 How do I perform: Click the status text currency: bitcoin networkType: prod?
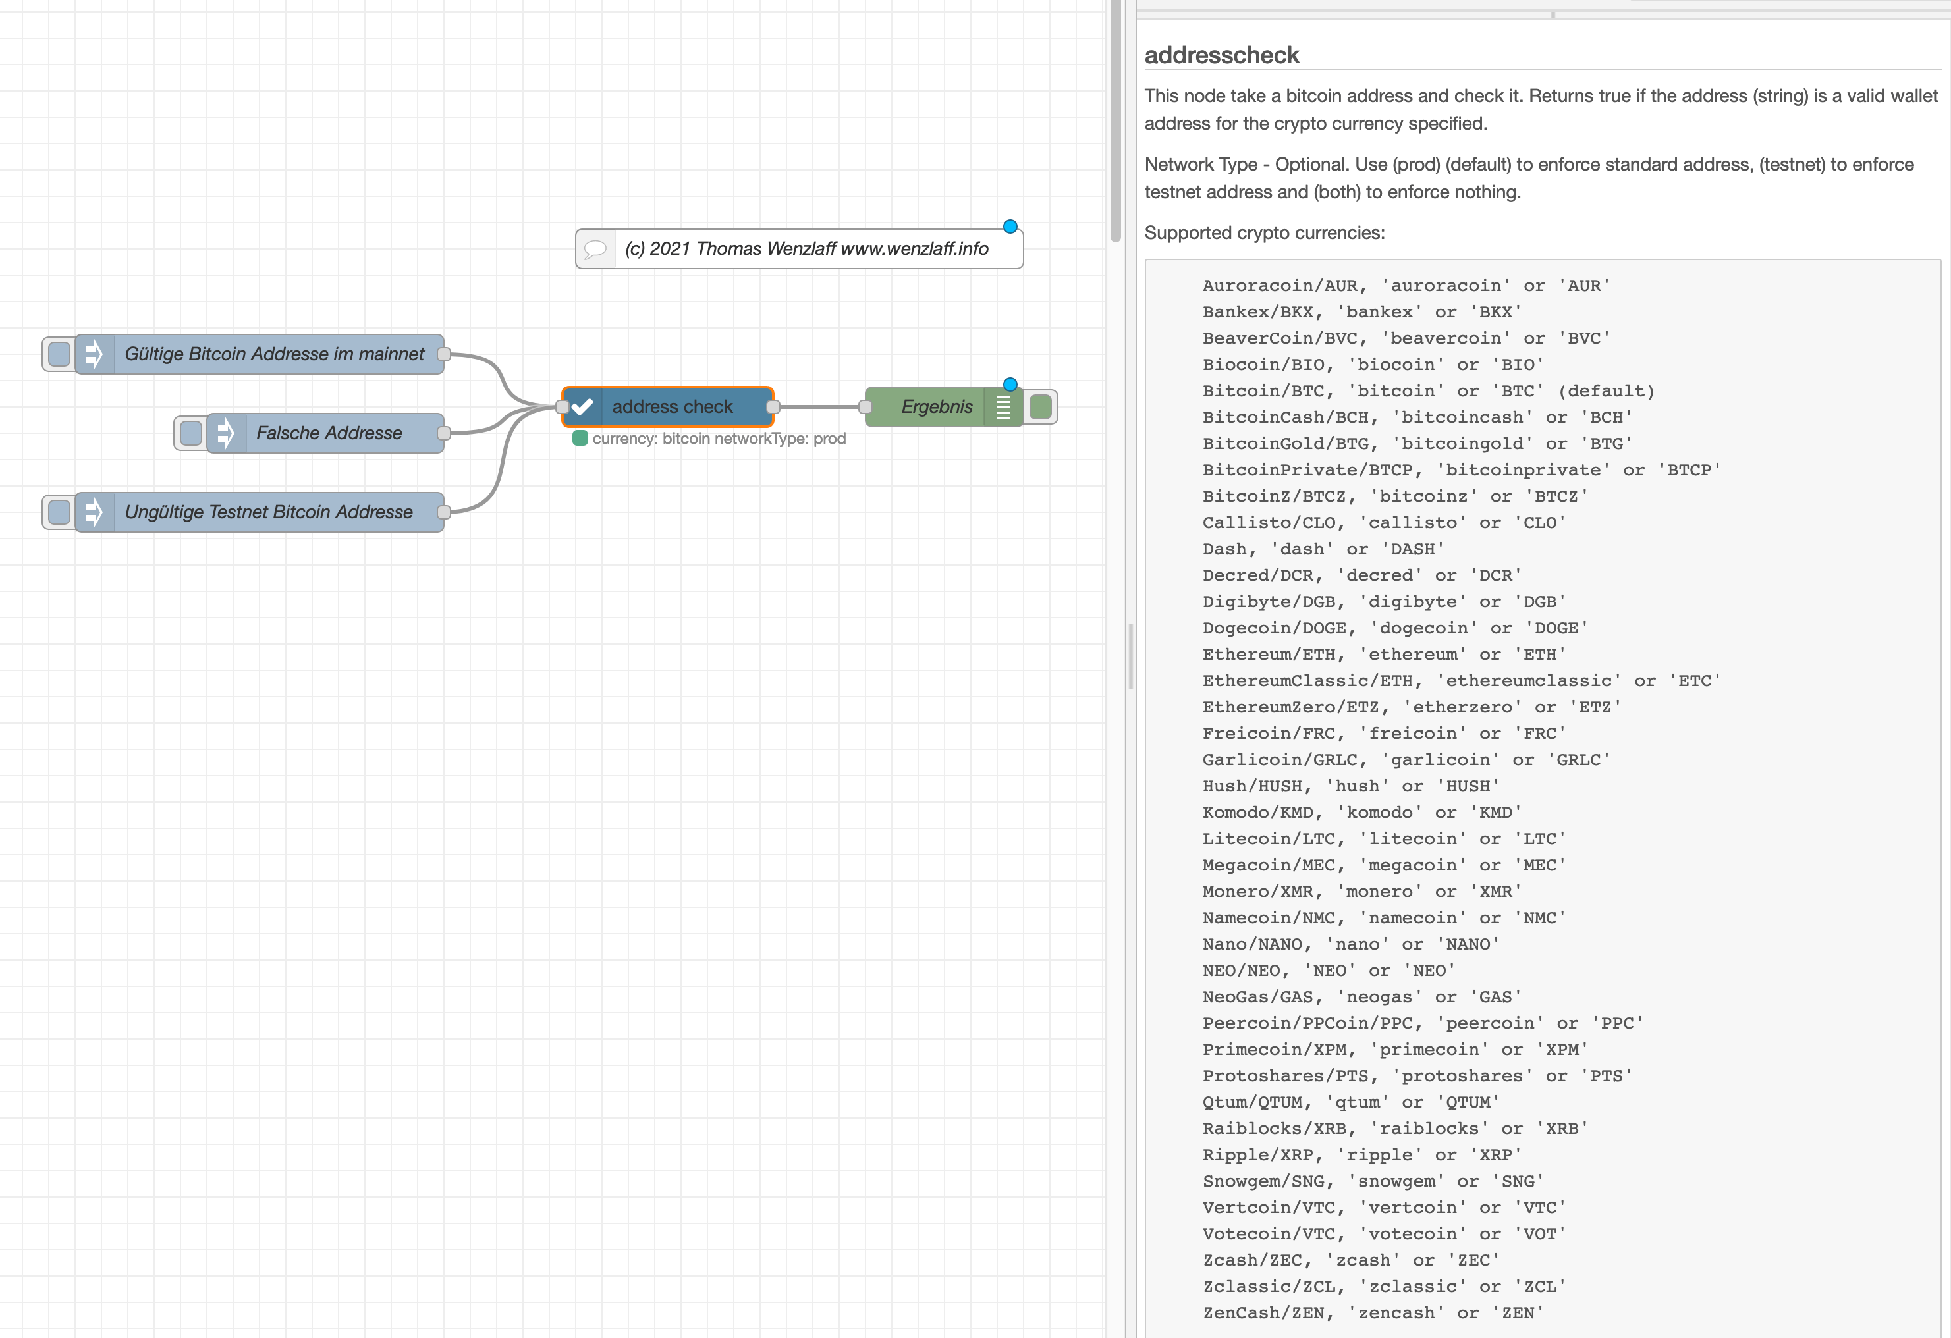[x=718, y=437]
